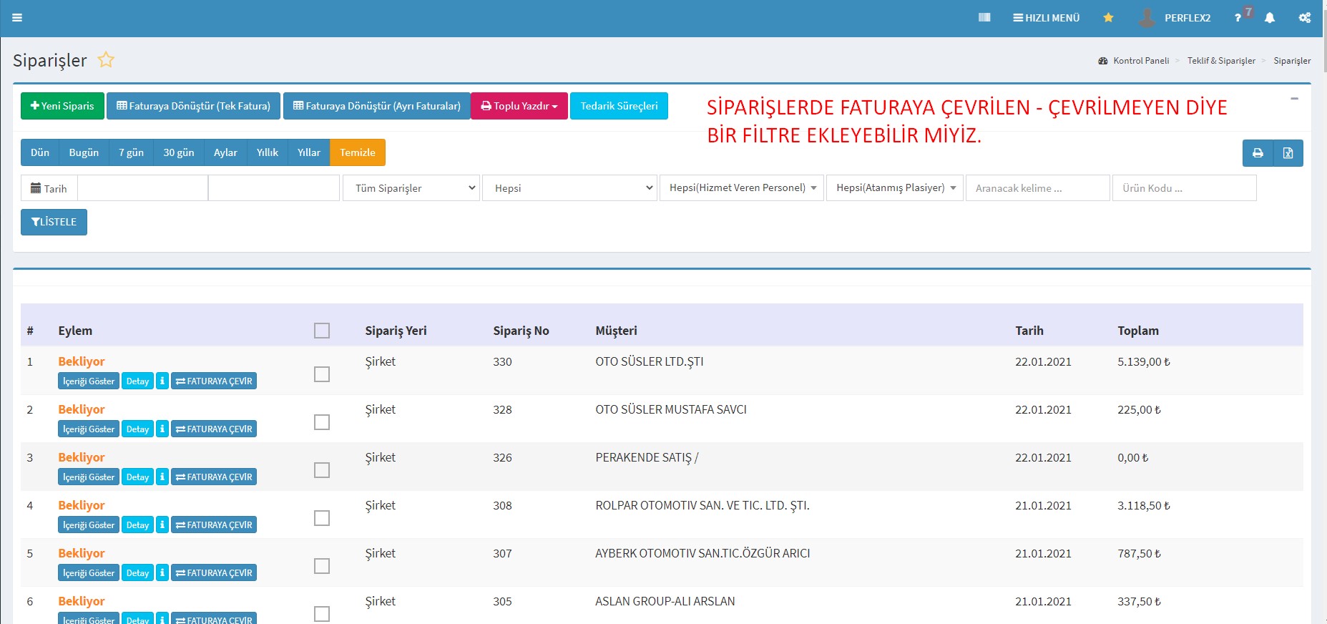This screenshot has height=624, width=1327.
Task: Click the print icon button
Action: [1258, 153]
